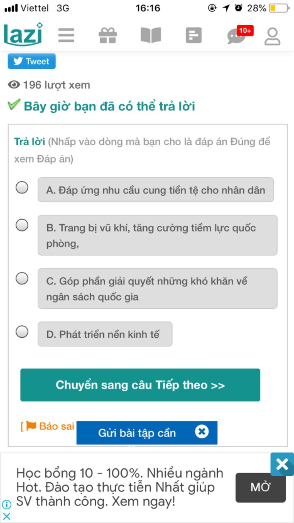Open chat messages with 10+ badge
This screenshot has width=294, height=523.
[x=237, y=36]
